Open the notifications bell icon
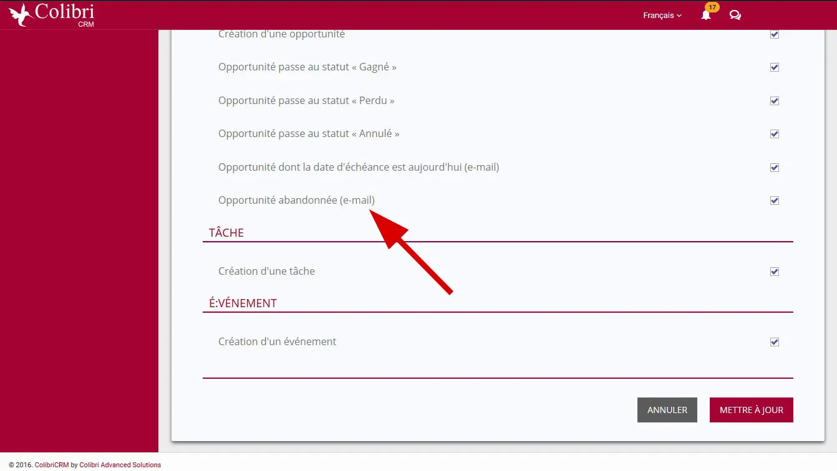 [706, 16]
